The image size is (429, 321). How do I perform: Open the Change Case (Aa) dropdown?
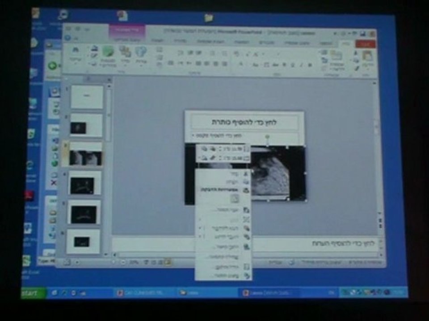point(256,65)
